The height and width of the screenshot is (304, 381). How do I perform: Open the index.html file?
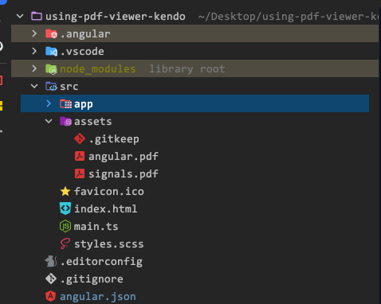pyautogui.click(x=106, y=209)
